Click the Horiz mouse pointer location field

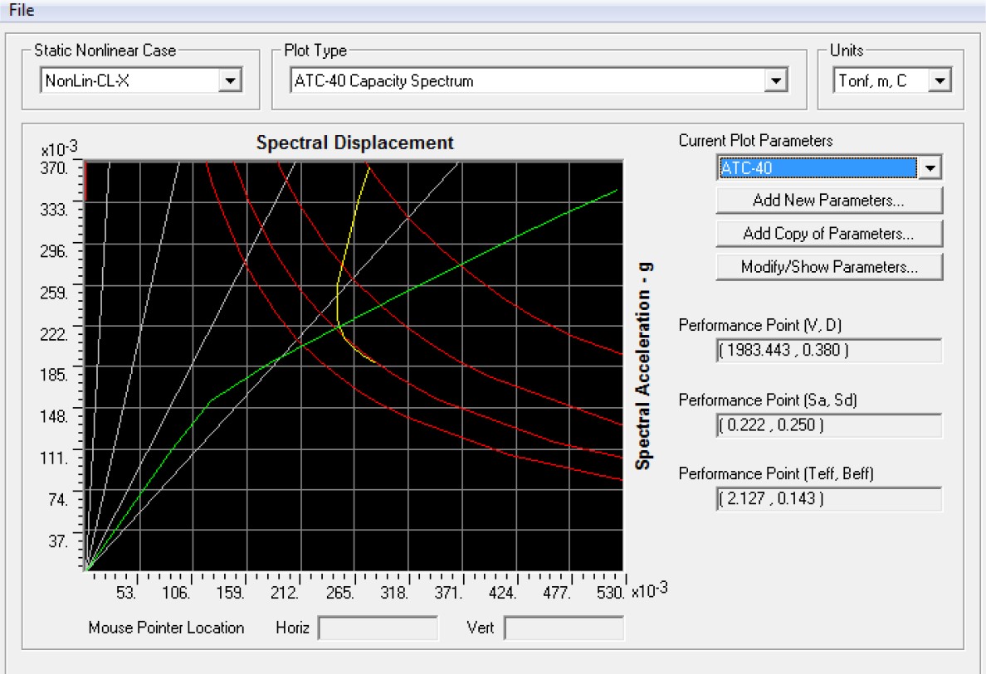[x=378, y=628]
